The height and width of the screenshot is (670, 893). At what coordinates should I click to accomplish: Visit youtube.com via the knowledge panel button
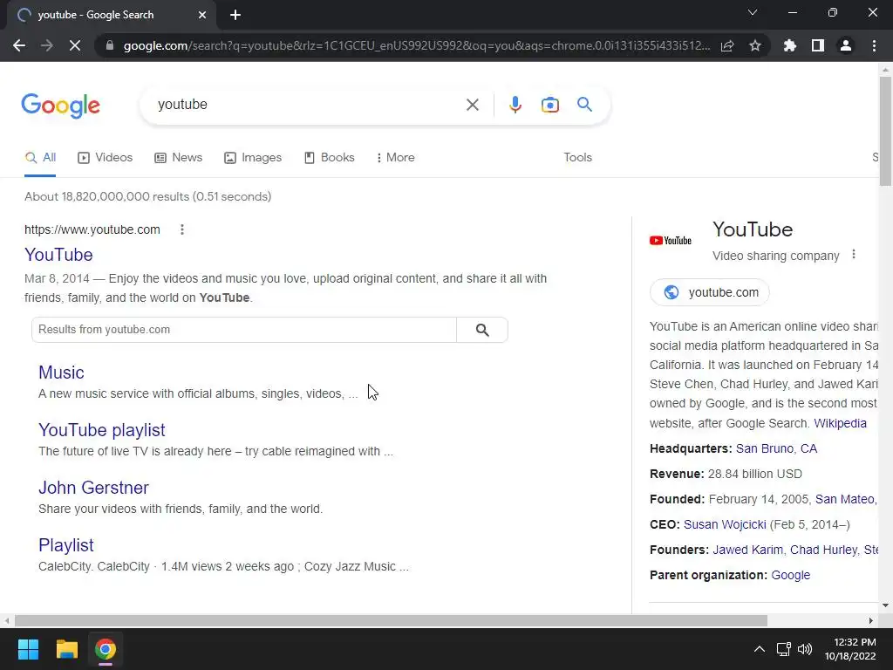[x=710, y=292]
